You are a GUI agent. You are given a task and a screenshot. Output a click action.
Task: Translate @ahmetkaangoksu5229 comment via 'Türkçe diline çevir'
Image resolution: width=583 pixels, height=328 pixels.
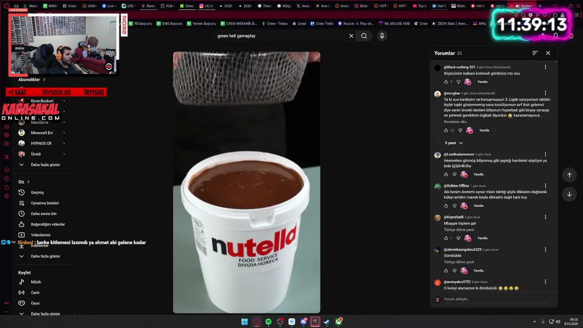(x=459, y=262)
